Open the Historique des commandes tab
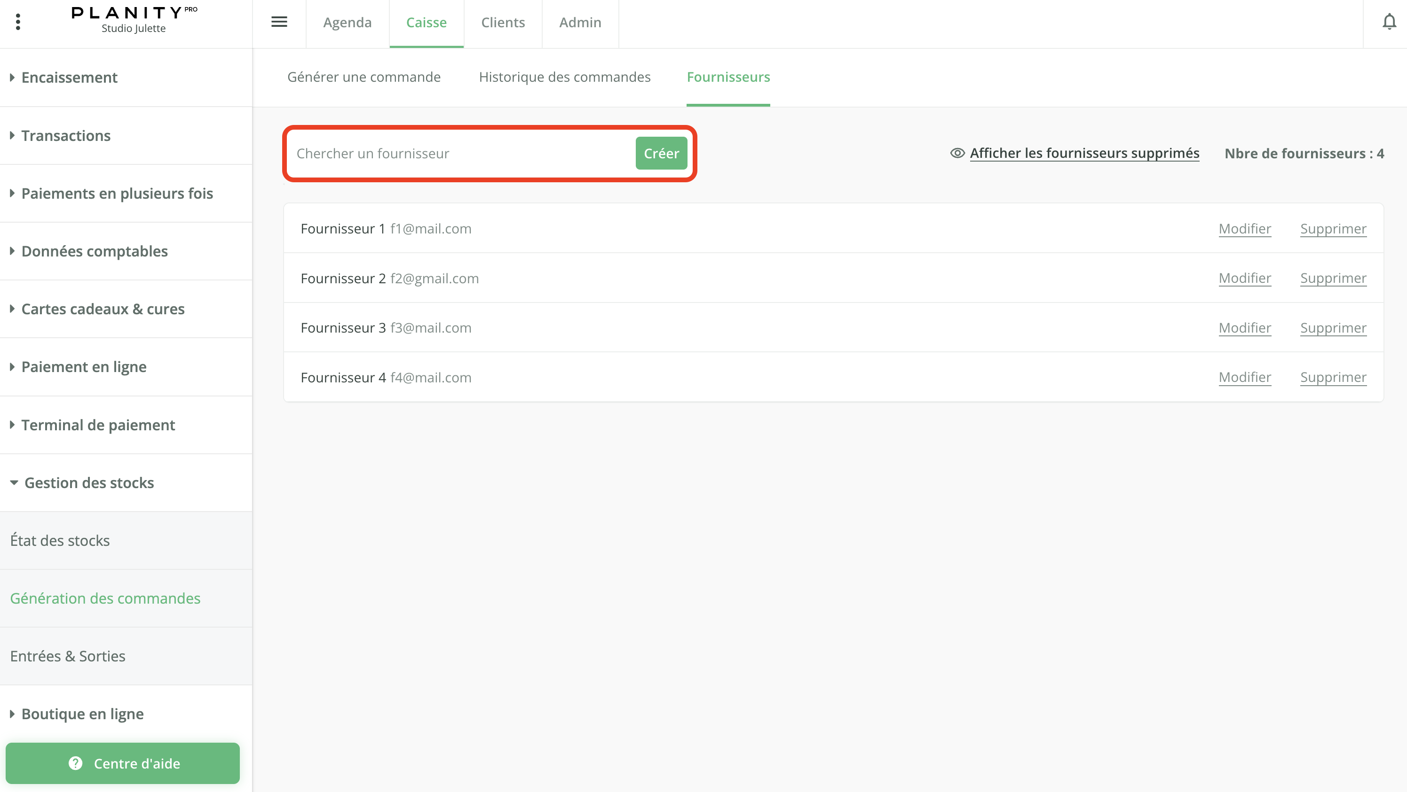The width and height of the screenshot is (1407, 792). [564, 77]
